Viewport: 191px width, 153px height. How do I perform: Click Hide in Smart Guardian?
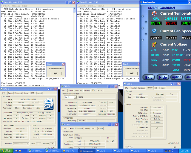163,77
